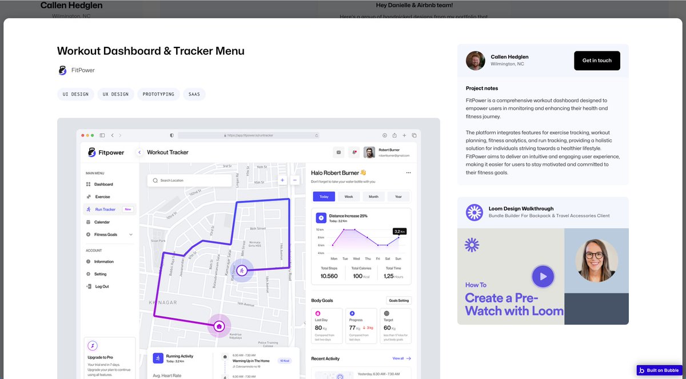This screenshot has height=379, width=686.
Task: Select Run Tracker menu item
Action: tap(110, 209)
